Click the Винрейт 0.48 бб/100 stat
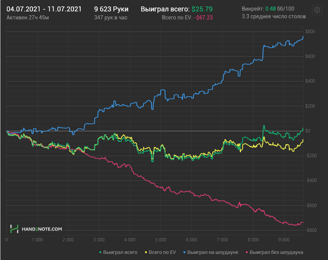Screen dimensions: 328x260 point(268,9)
